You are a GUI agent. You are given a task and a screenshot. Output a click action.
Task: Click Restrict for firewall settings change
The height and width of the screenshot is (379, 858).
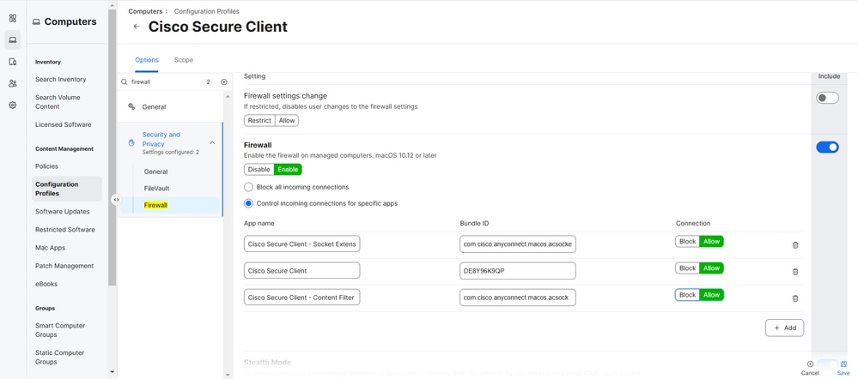pos(259,121)
